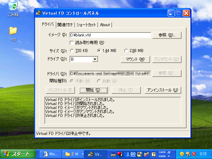Click the language bar restore icon
The width and height of the screenshot is (212, 159).
(169, 152)
